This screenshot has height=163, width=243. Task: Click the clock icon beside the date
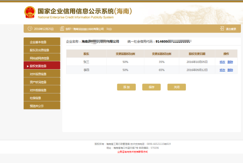pyautogui.click(x=30, y=29)
